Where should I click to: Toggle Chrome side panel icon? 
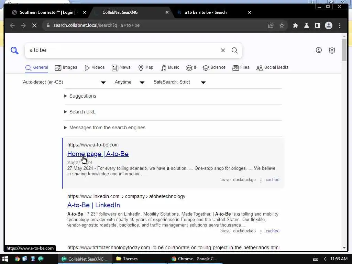[x=317, y=25]
